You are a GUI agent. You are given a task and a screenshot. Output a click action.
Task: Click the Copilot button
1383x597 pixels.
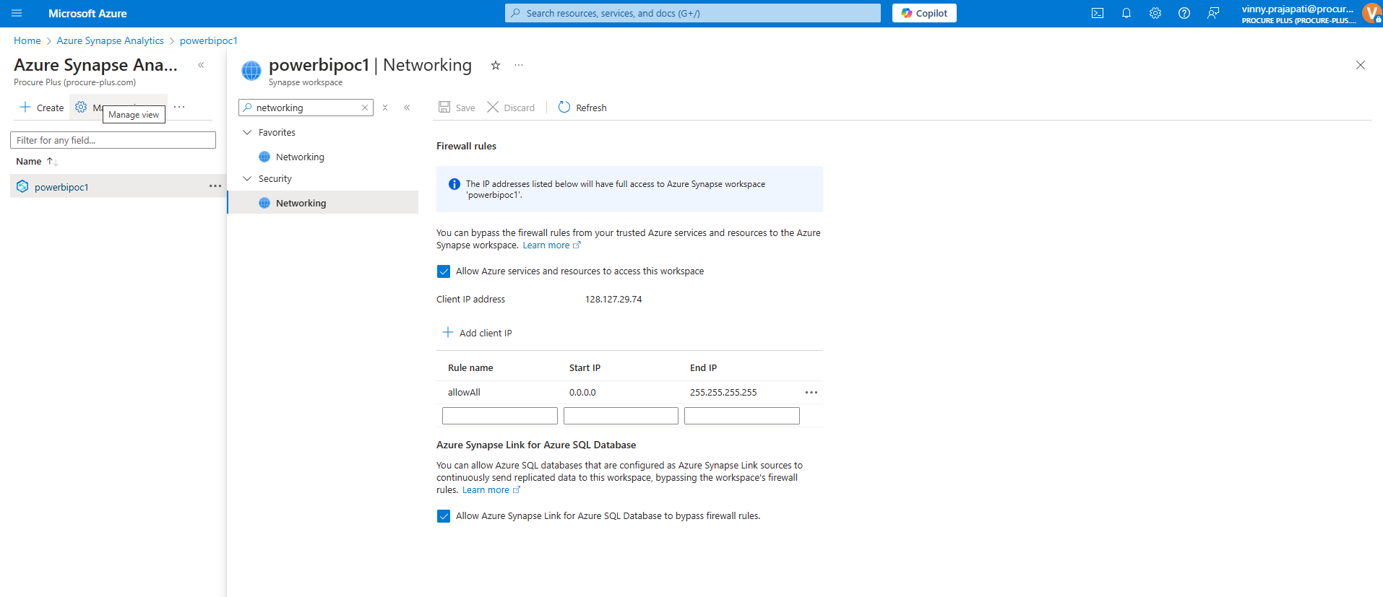[x=924, y=13]
